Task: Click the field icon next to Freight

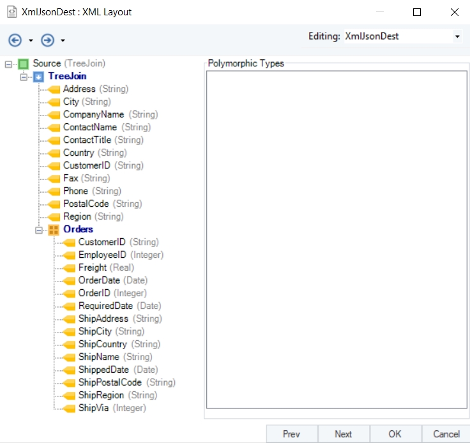Action: click(69, 267)
